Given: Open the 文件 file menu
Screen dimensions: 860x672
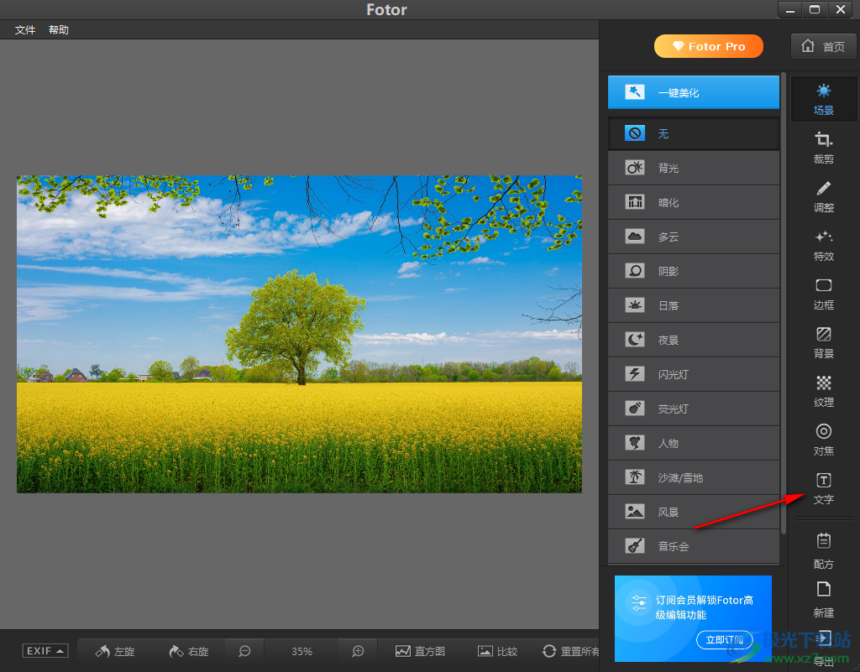Looking at the screenshot, I should pos(24,29).
